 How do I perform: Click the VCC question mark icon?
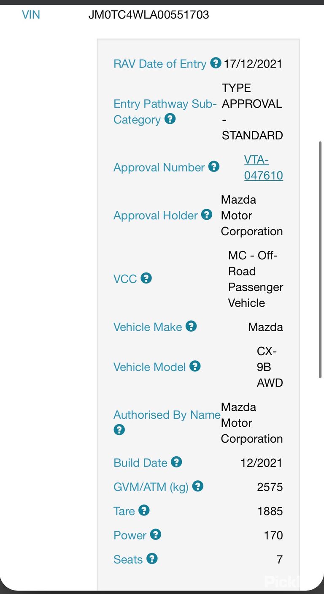point(146,278)
